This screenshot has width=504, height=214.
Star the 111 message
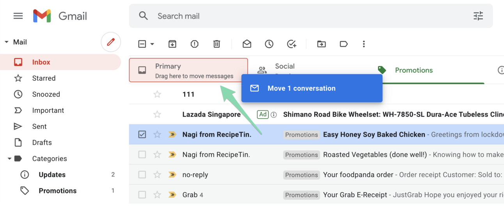[157, 94]
